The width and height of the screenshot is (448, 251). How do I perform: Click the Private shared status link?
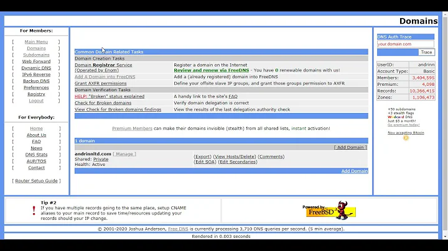tap(101, 160)
